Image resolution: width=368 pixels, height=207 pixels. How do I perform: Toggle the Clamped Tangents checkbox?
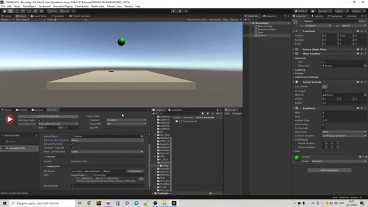coord(72,148)
